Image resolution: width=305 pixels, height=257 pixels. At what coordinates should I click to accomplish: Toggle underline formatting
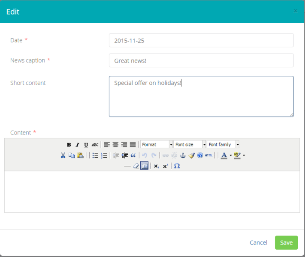coord(86,145)
